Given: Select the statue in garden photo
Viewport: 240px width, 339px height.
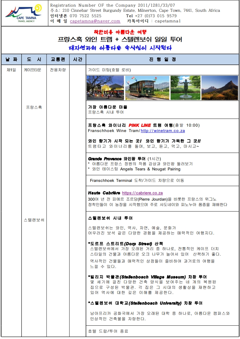Looking at the screenshot, I should 185,88.
